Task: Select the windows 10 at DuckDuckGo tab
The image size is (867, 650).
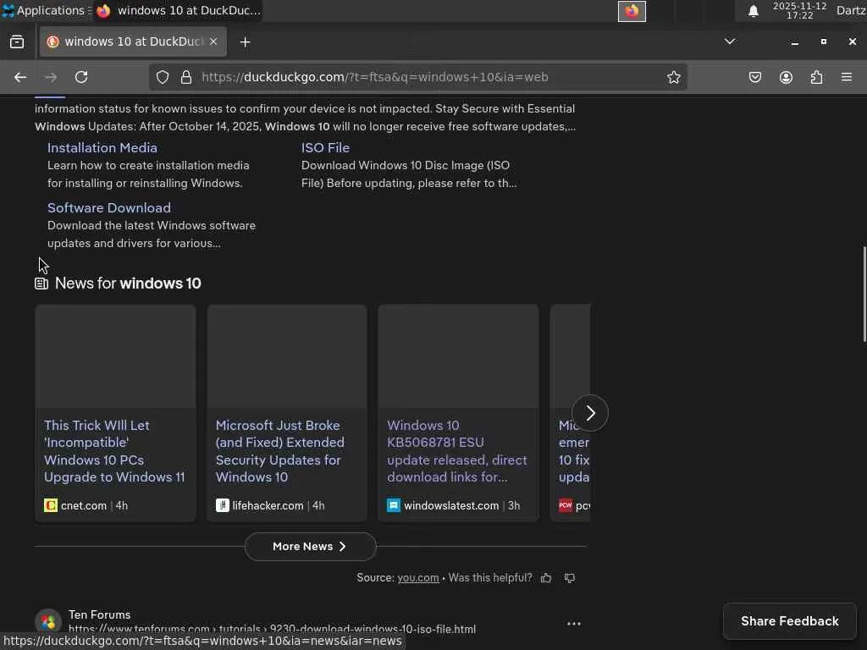Action: click(x=133, y=41)
